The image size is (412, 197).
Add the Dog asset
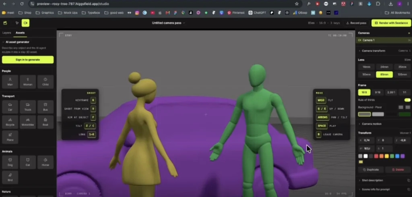click(x=10, y=162)
